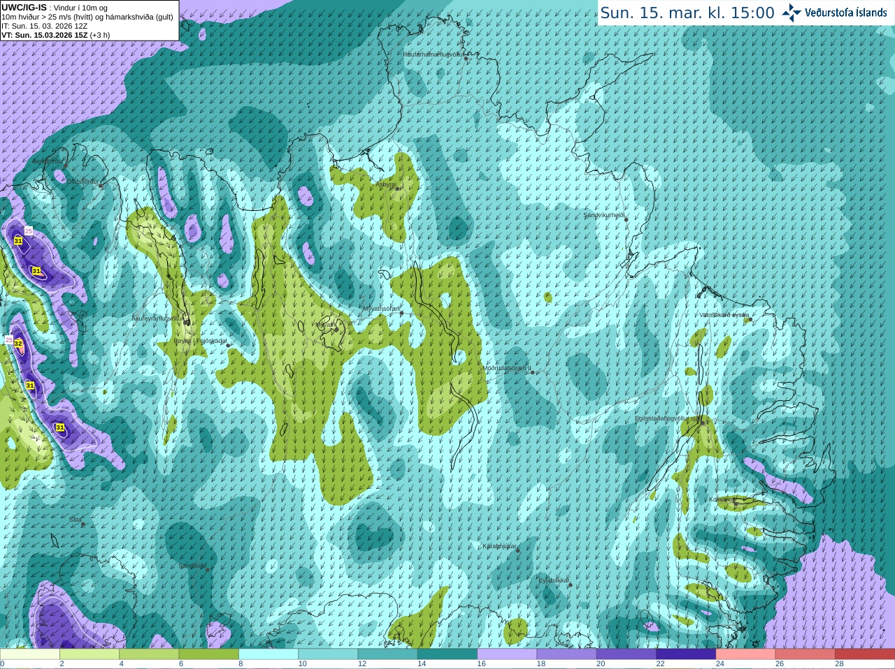
Task: Click the yellow 32 max gust marker
Action: 18,344
